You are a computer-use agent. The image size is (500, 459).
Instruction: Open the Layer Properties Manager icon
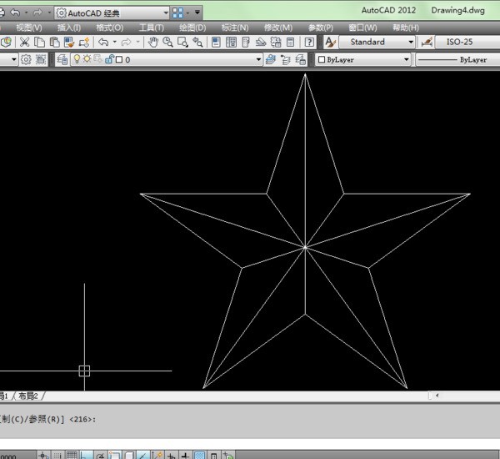coord(62,60)
